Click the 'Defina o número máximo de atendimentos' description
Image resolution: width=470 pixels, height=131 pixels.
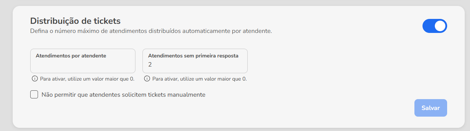point(151,31)
